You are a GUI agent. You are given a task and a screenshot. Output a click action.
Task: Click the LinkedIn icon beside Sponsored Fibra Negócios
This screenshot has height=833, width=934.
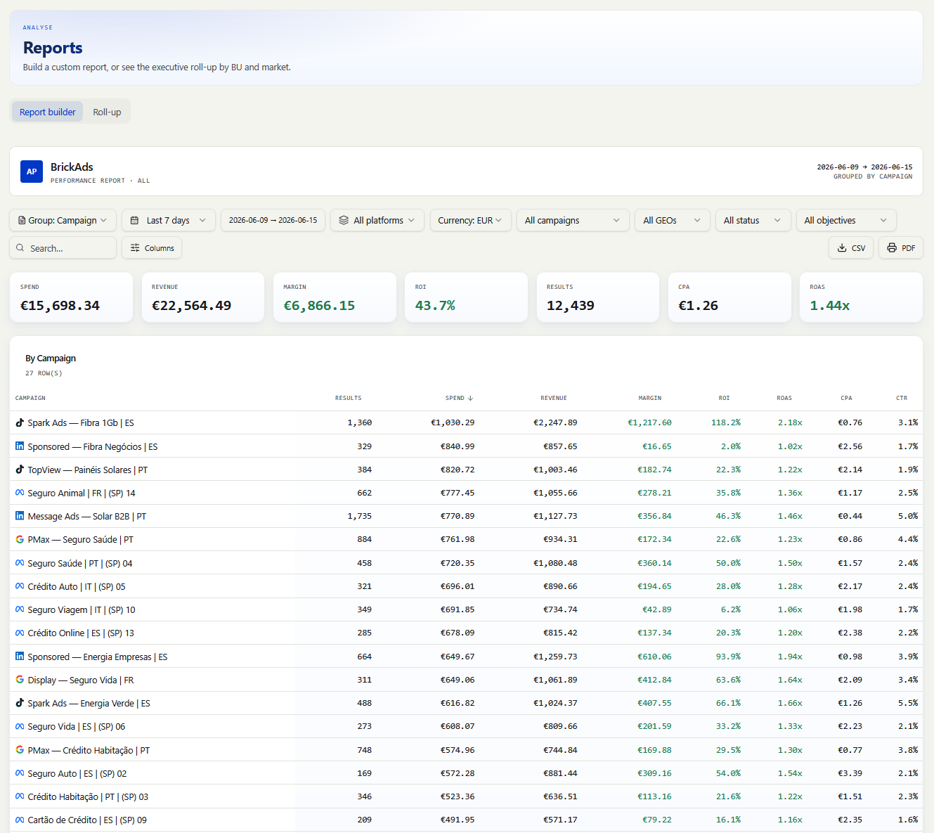pos(20,446)
